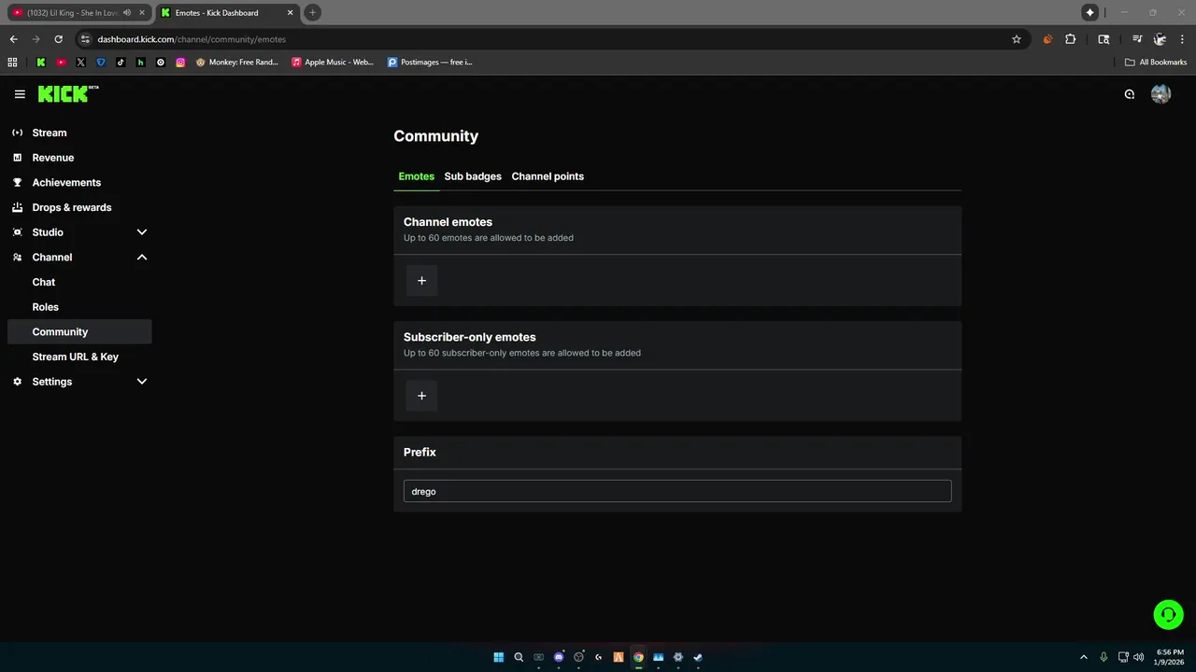Open the media controls icon
The width and height of the screenshot is (1196, 672).
tap(1136, 39)
